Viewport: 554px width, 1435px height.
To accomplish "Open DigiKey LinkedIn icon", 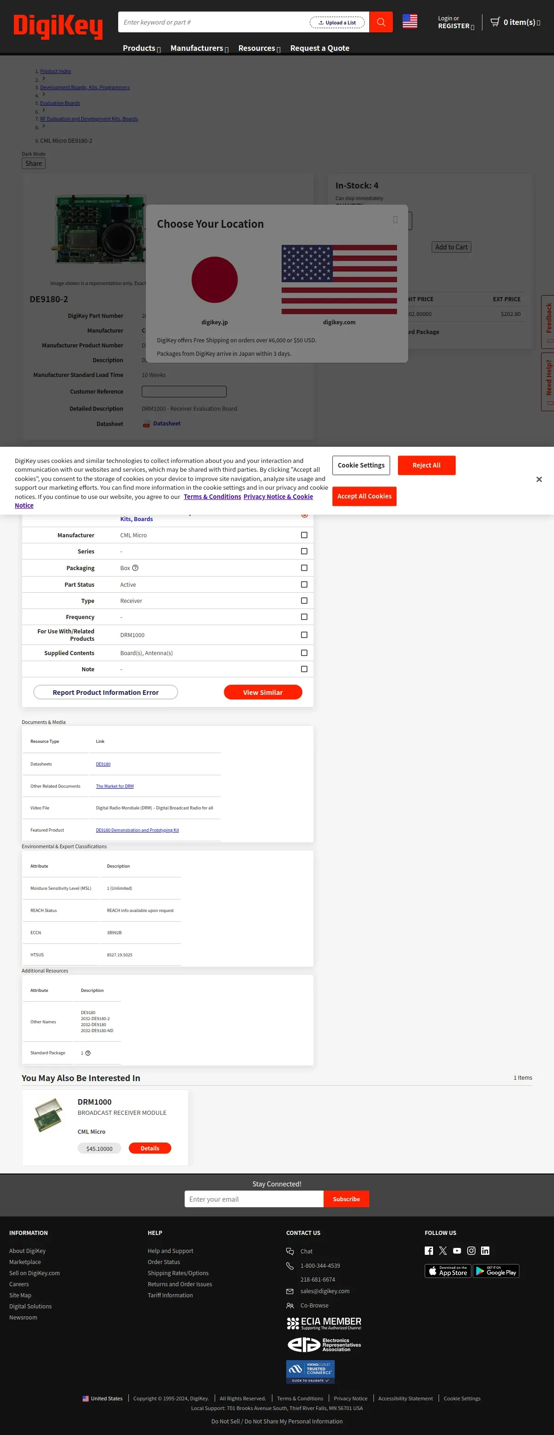I will (x=486, y=1251).
